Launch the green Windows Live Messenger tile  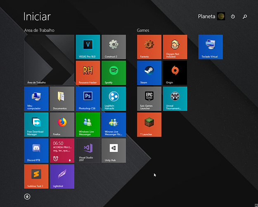coord(88,125)
